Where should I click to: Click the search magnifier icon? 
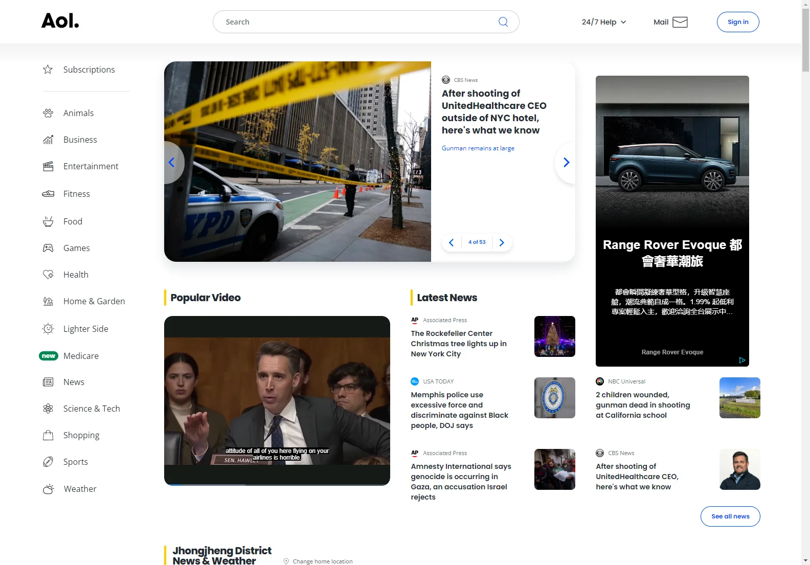click(x=503, y=22)
